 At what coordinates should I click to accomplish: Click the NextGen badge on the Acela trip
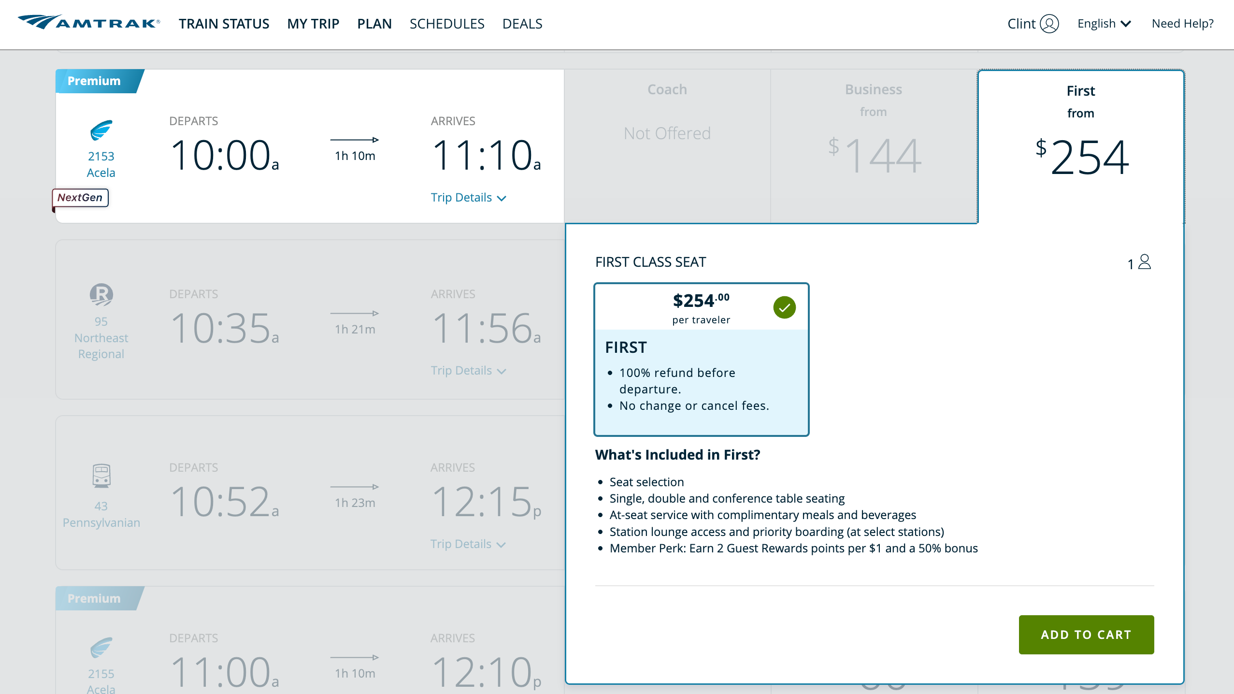[80, 197]
